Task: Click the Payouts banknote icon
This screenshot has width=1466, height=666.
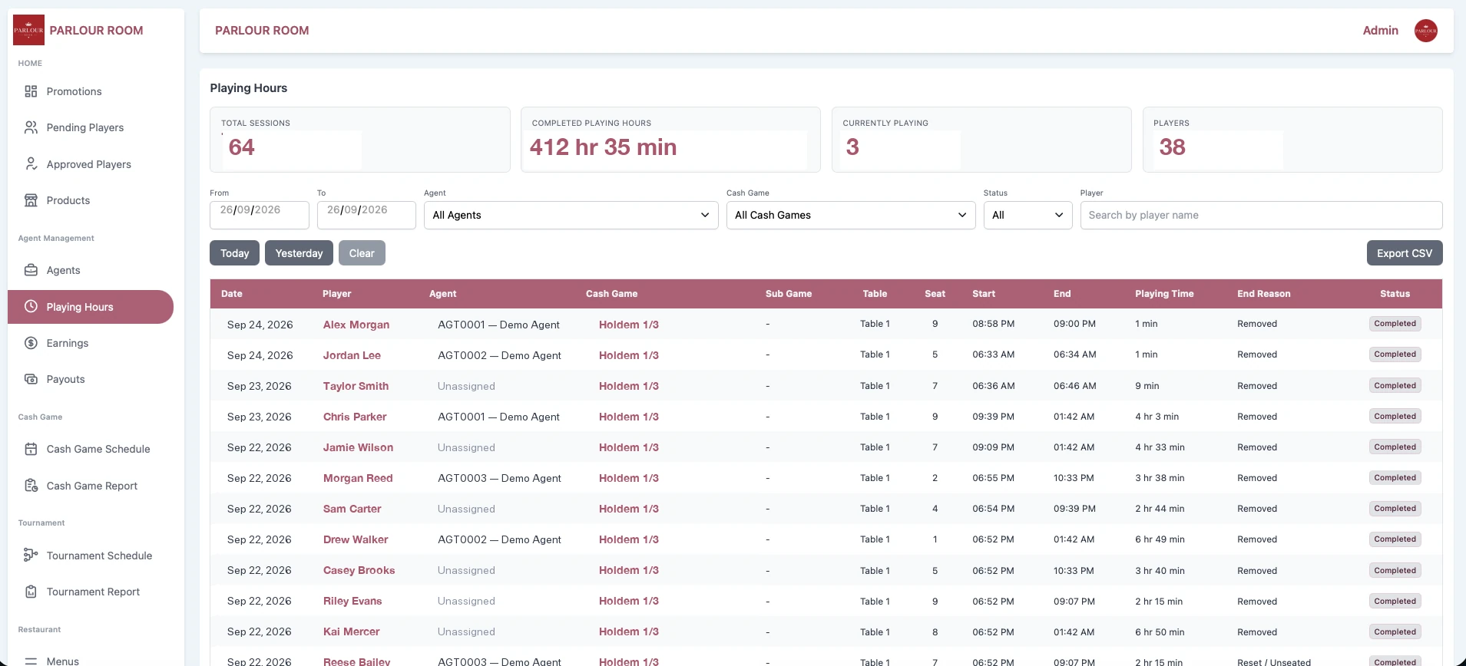Action: [x=31, y=379]
